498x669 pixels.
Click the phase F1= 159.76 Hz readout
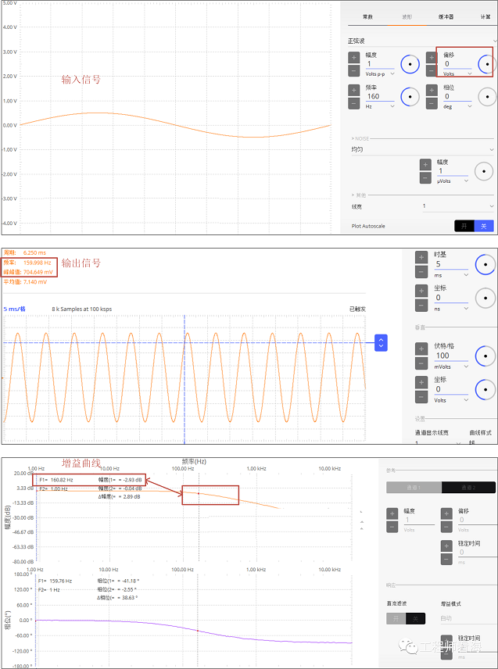[55, 581]
